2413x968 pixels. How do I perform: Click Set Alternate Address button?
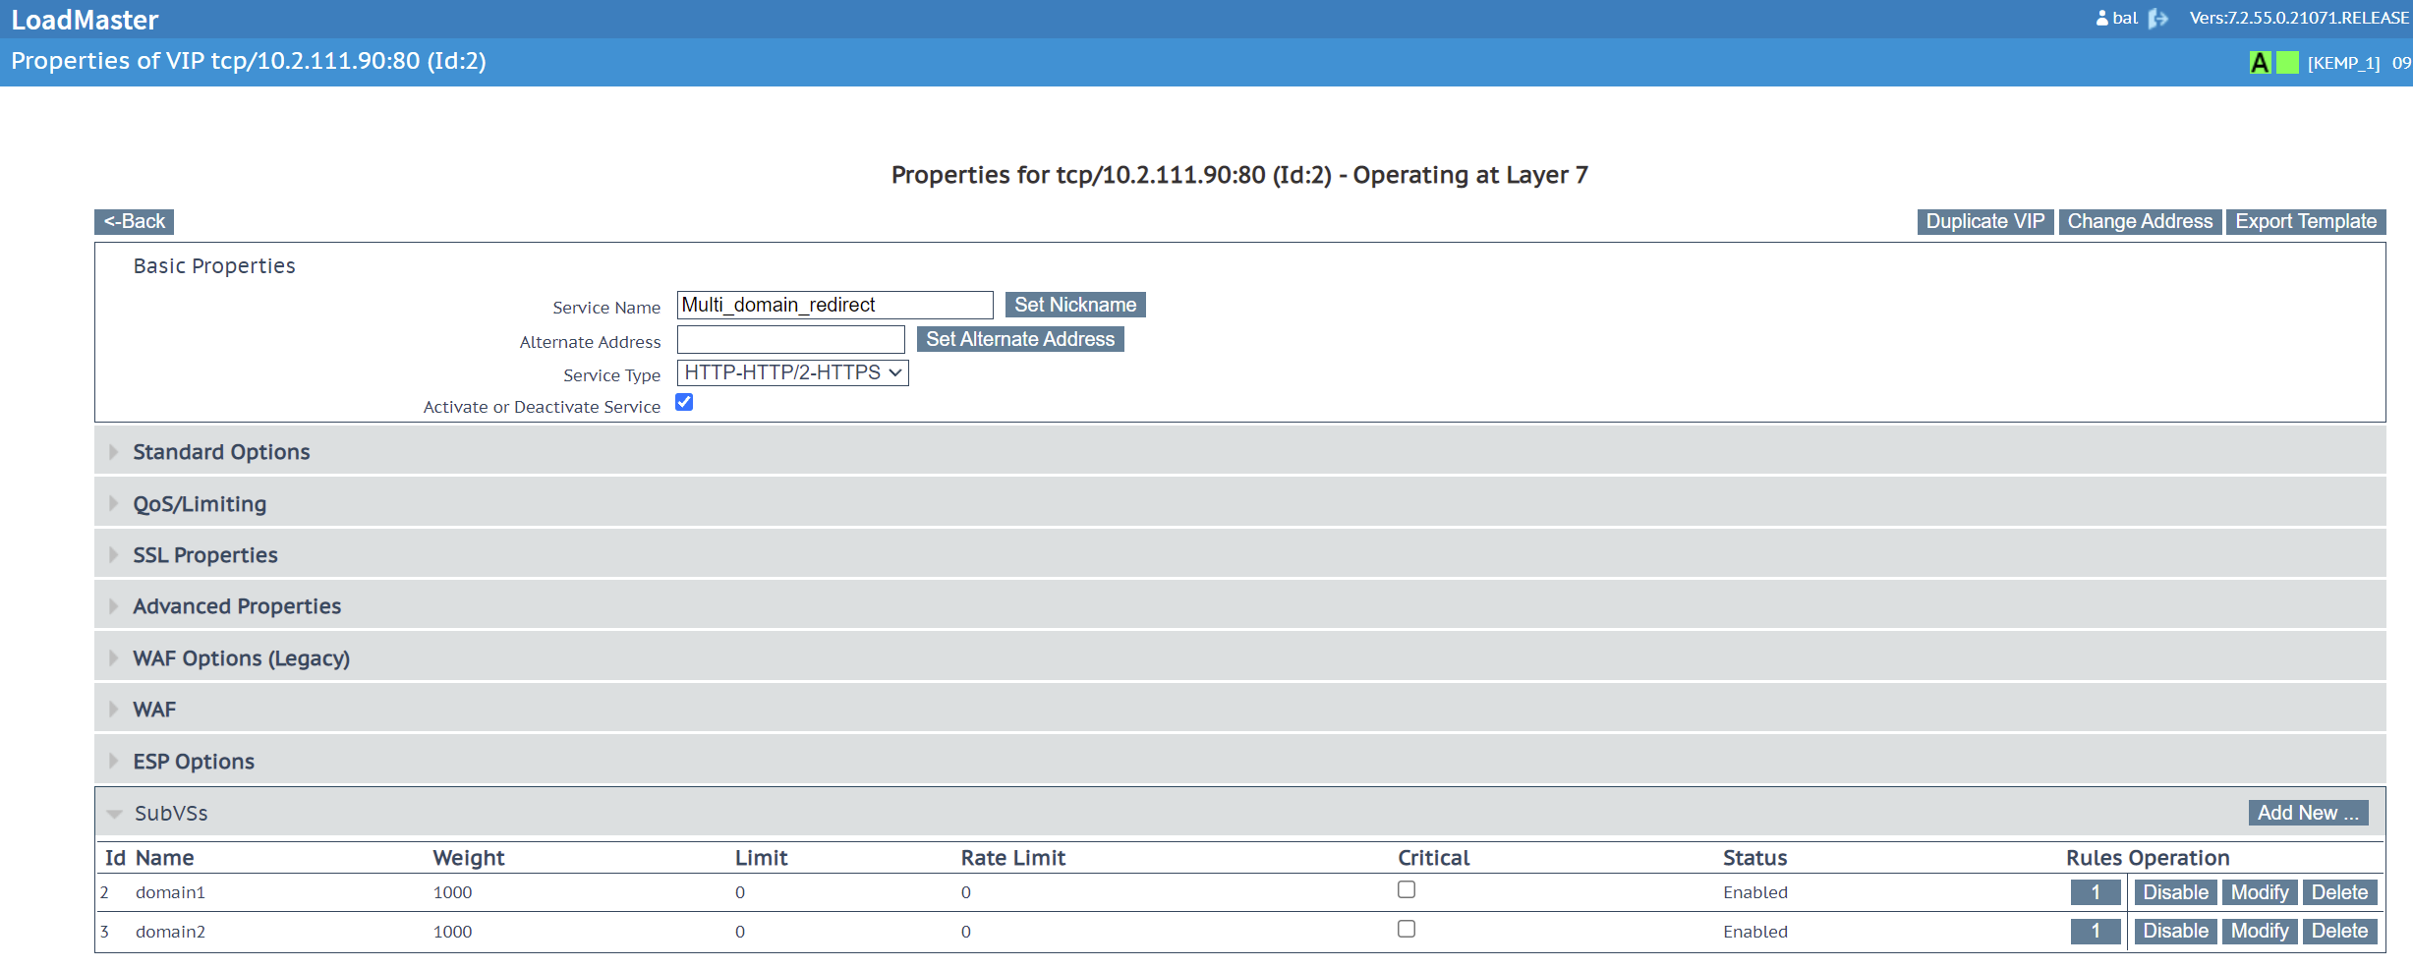(1020, 339)
